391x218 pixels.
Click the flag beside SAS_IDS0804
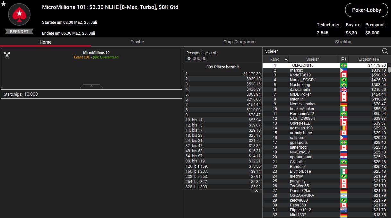343,118
